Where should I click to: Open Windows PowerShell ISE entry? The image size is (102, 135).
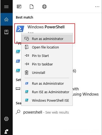coord(47,100)
